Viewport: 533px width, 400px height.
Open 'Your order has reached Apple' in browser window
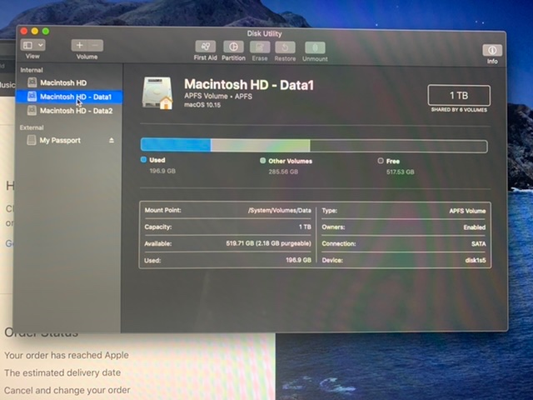67,355
